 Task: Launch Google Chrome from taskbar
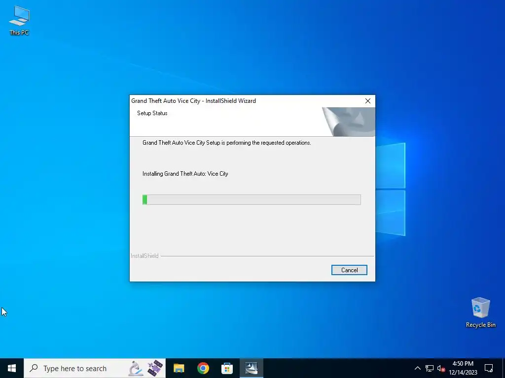point(203,368)
